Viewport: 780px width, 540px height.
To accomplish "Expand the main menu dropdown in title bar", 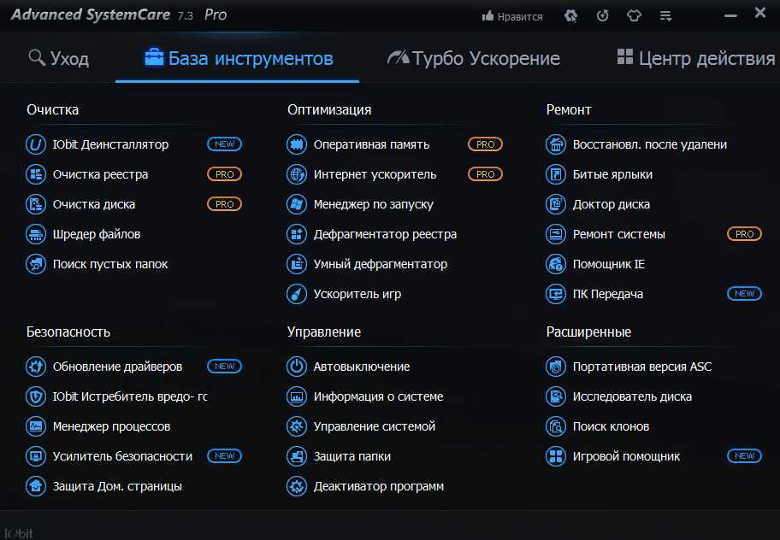I will (666, 16).
